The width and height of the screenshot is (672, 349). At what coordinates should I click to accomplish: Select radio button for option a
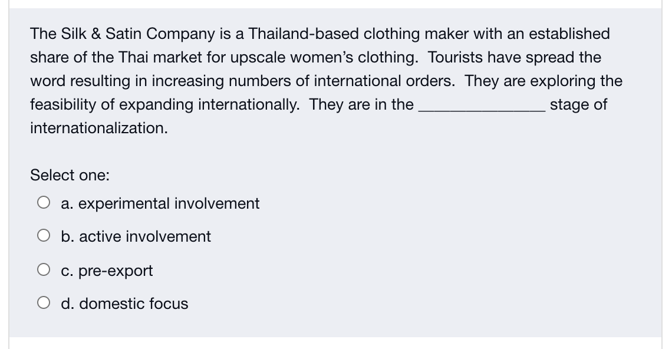pyautogui.click(x=43, y=202)
